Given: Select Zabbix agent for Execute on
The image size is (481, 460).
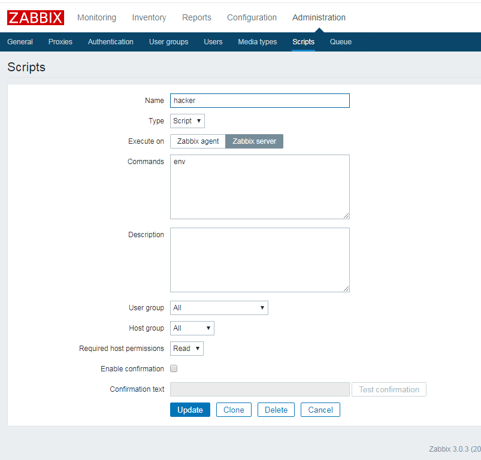Looking at the screenshot, I should (x=198, y=141).
